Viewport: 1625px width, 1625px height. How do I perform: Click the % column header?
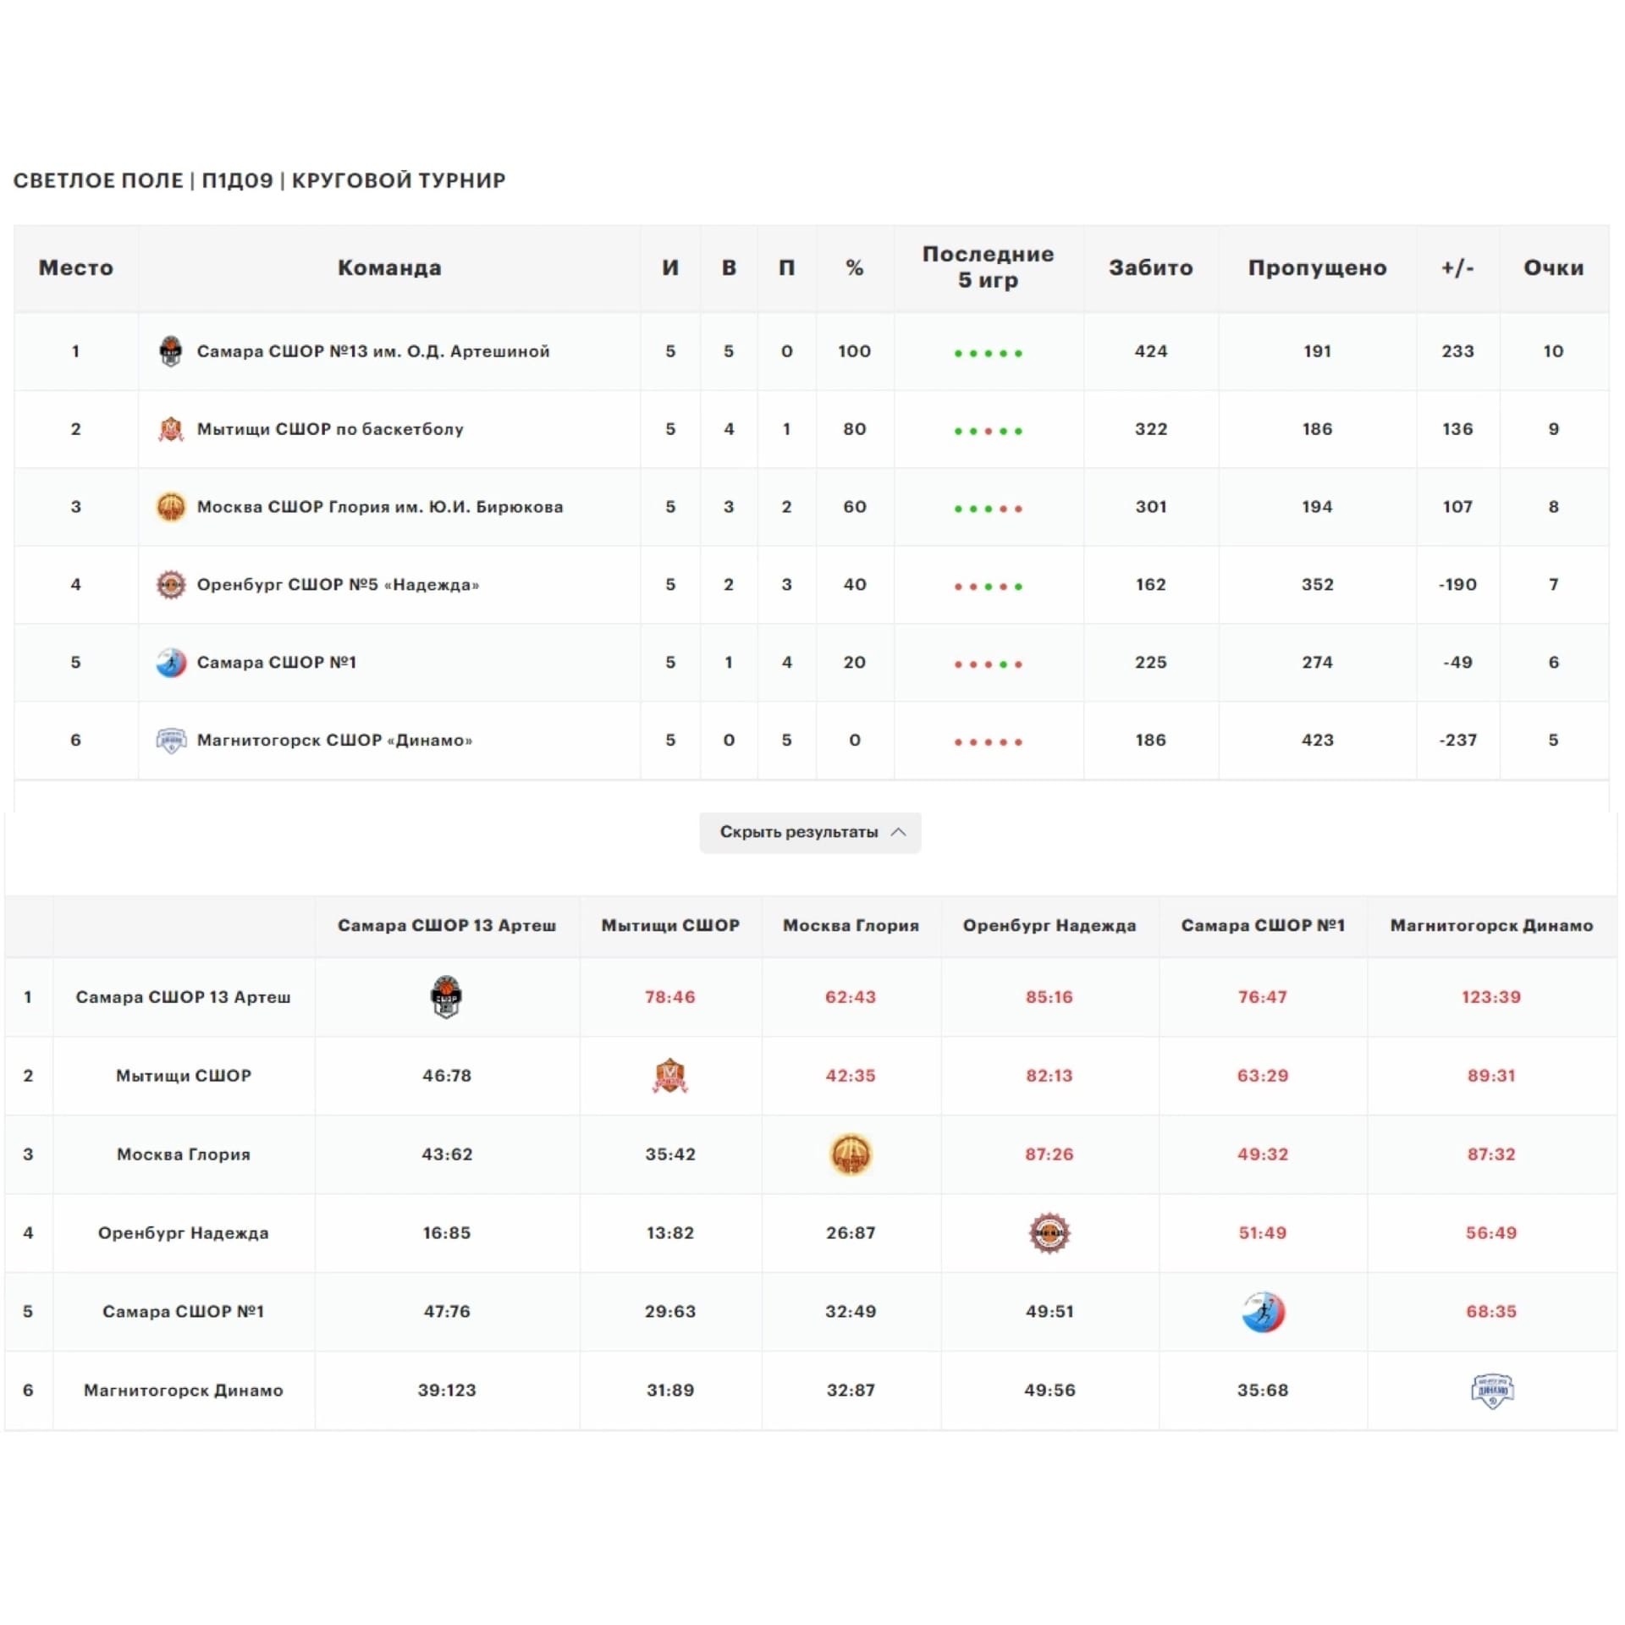pyautogui.click(x=855, y=268)
